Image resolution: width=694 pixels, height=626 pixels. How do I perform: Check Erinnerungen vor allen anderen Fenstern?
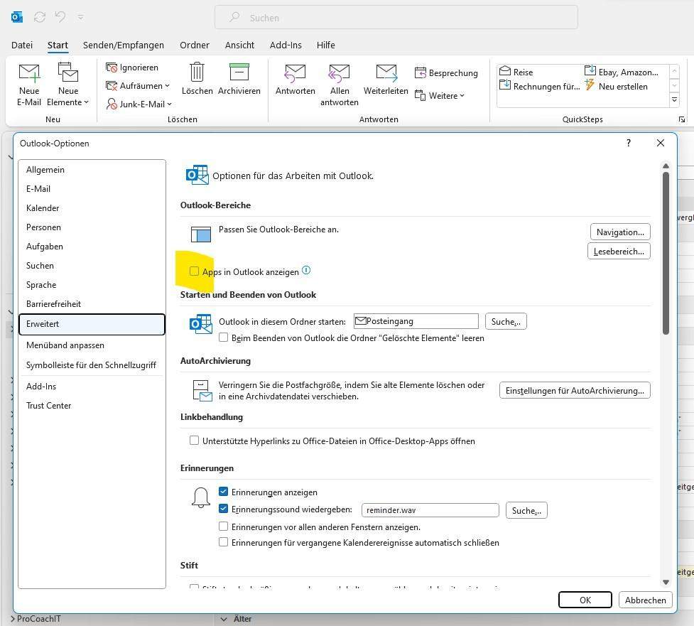coord(224,527)
